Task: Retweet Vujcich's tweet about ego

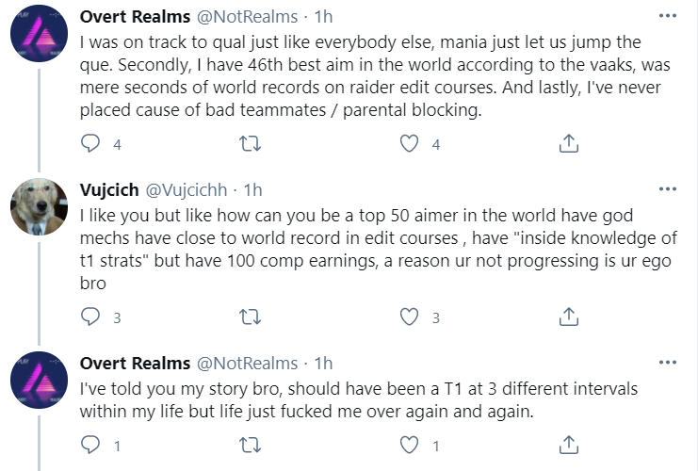Action: pos(251,317)
